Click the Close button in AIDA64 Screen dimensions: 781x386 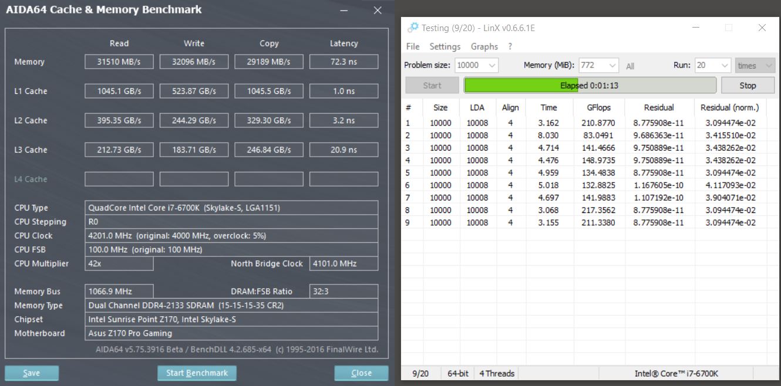pyautogui.click(x=361, y=373)
